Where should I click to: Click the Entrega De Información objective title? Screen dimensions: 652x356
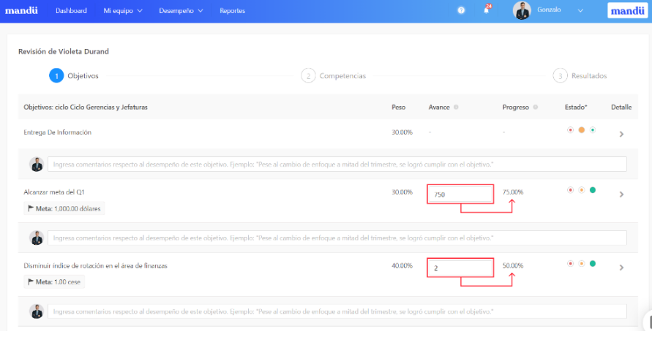pyautogui.click(x=57, y=132)
